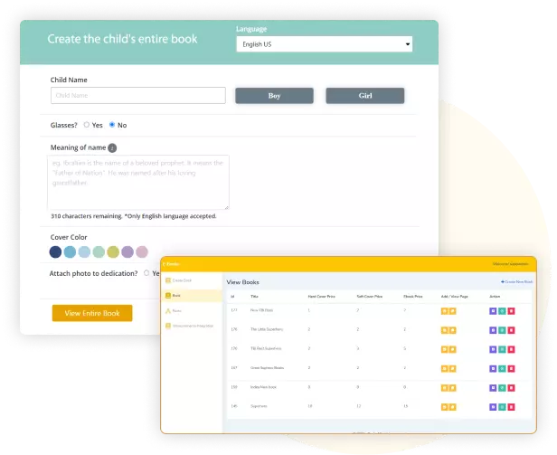Click the Meaning of name text area

click(138, 182)
